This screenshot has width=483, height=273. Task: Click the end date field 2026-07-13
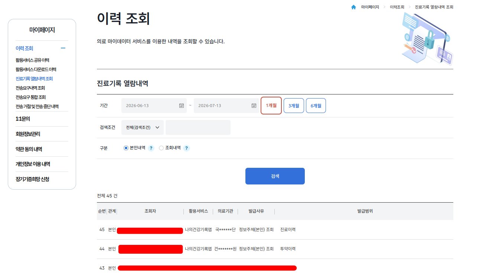pyautogui.click(x=226, y=106)
